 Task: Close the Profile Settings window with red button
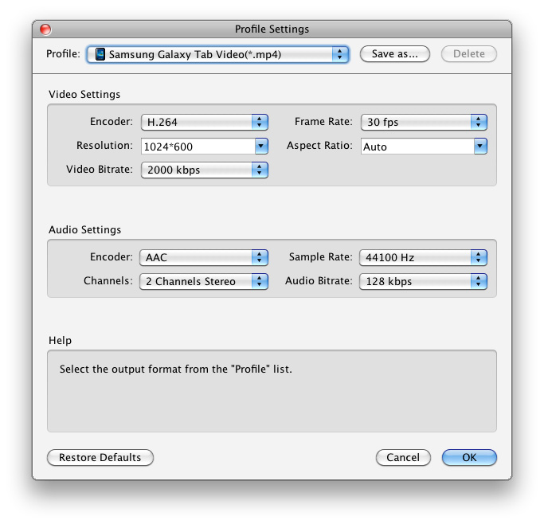pyautogui.click(x=45, y=29)
